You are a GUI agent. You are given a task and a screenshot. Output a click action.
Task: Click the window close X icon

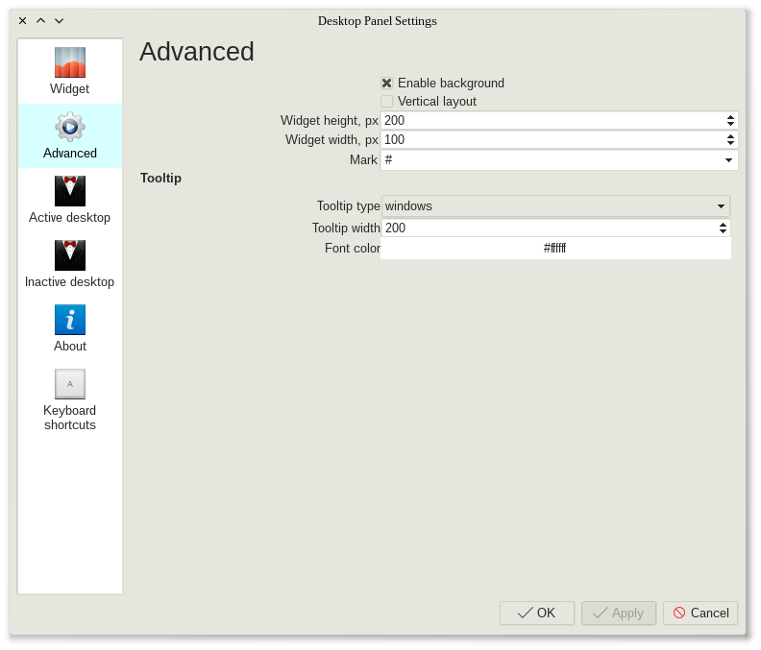click(23, 20)
